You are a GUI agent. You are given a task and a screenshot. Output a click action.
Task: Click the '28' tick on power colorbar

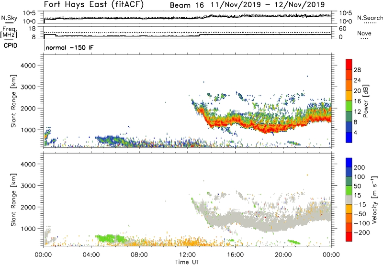coord(357,70)
